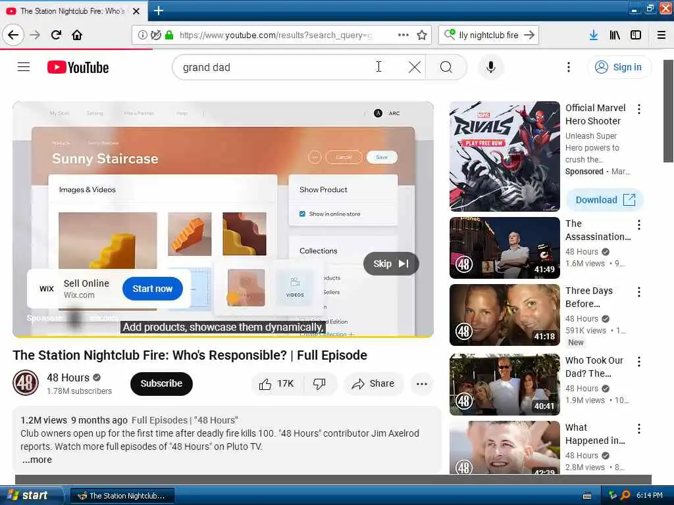Open the browser home page icon
674x505 pixels.
click(77, 35)
